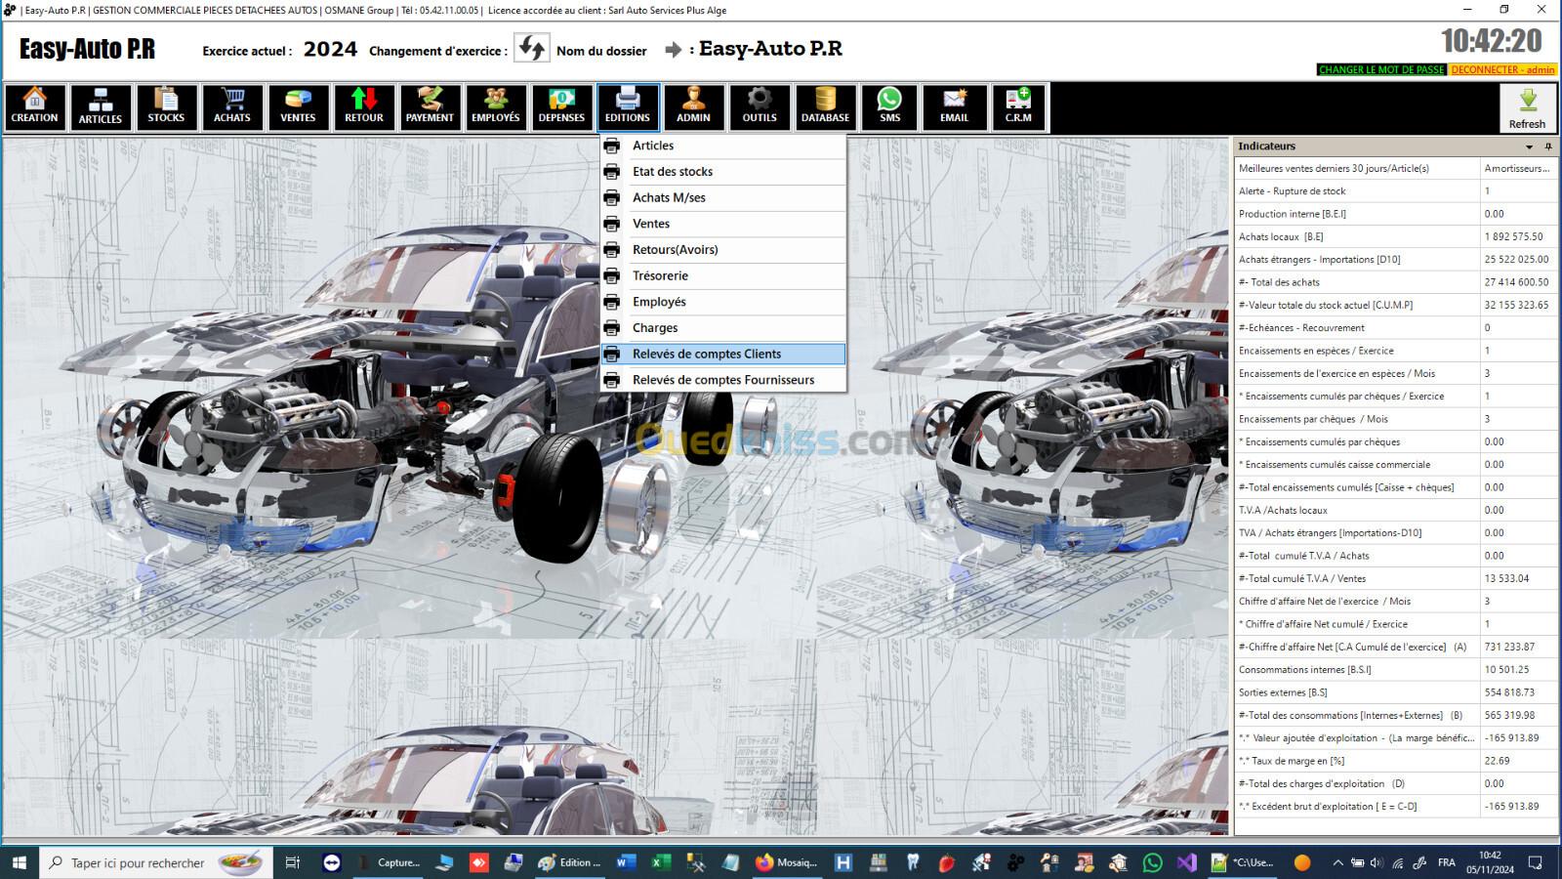Image resolution: width=1562 pixels, height=879 pixels.
Task: Open the CREATION module icon
Action: tap(35, 106)
